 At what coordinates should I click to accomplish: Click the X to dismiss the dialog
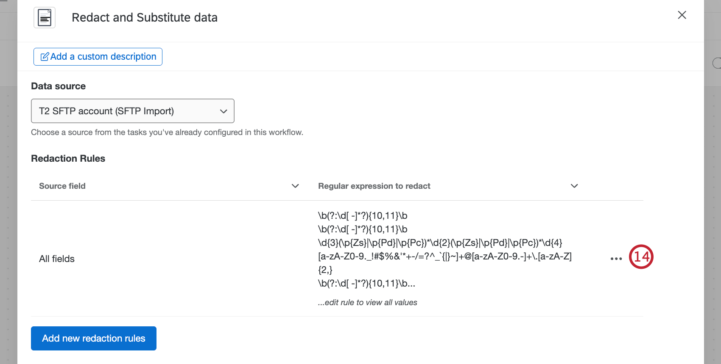coord(682,15)
